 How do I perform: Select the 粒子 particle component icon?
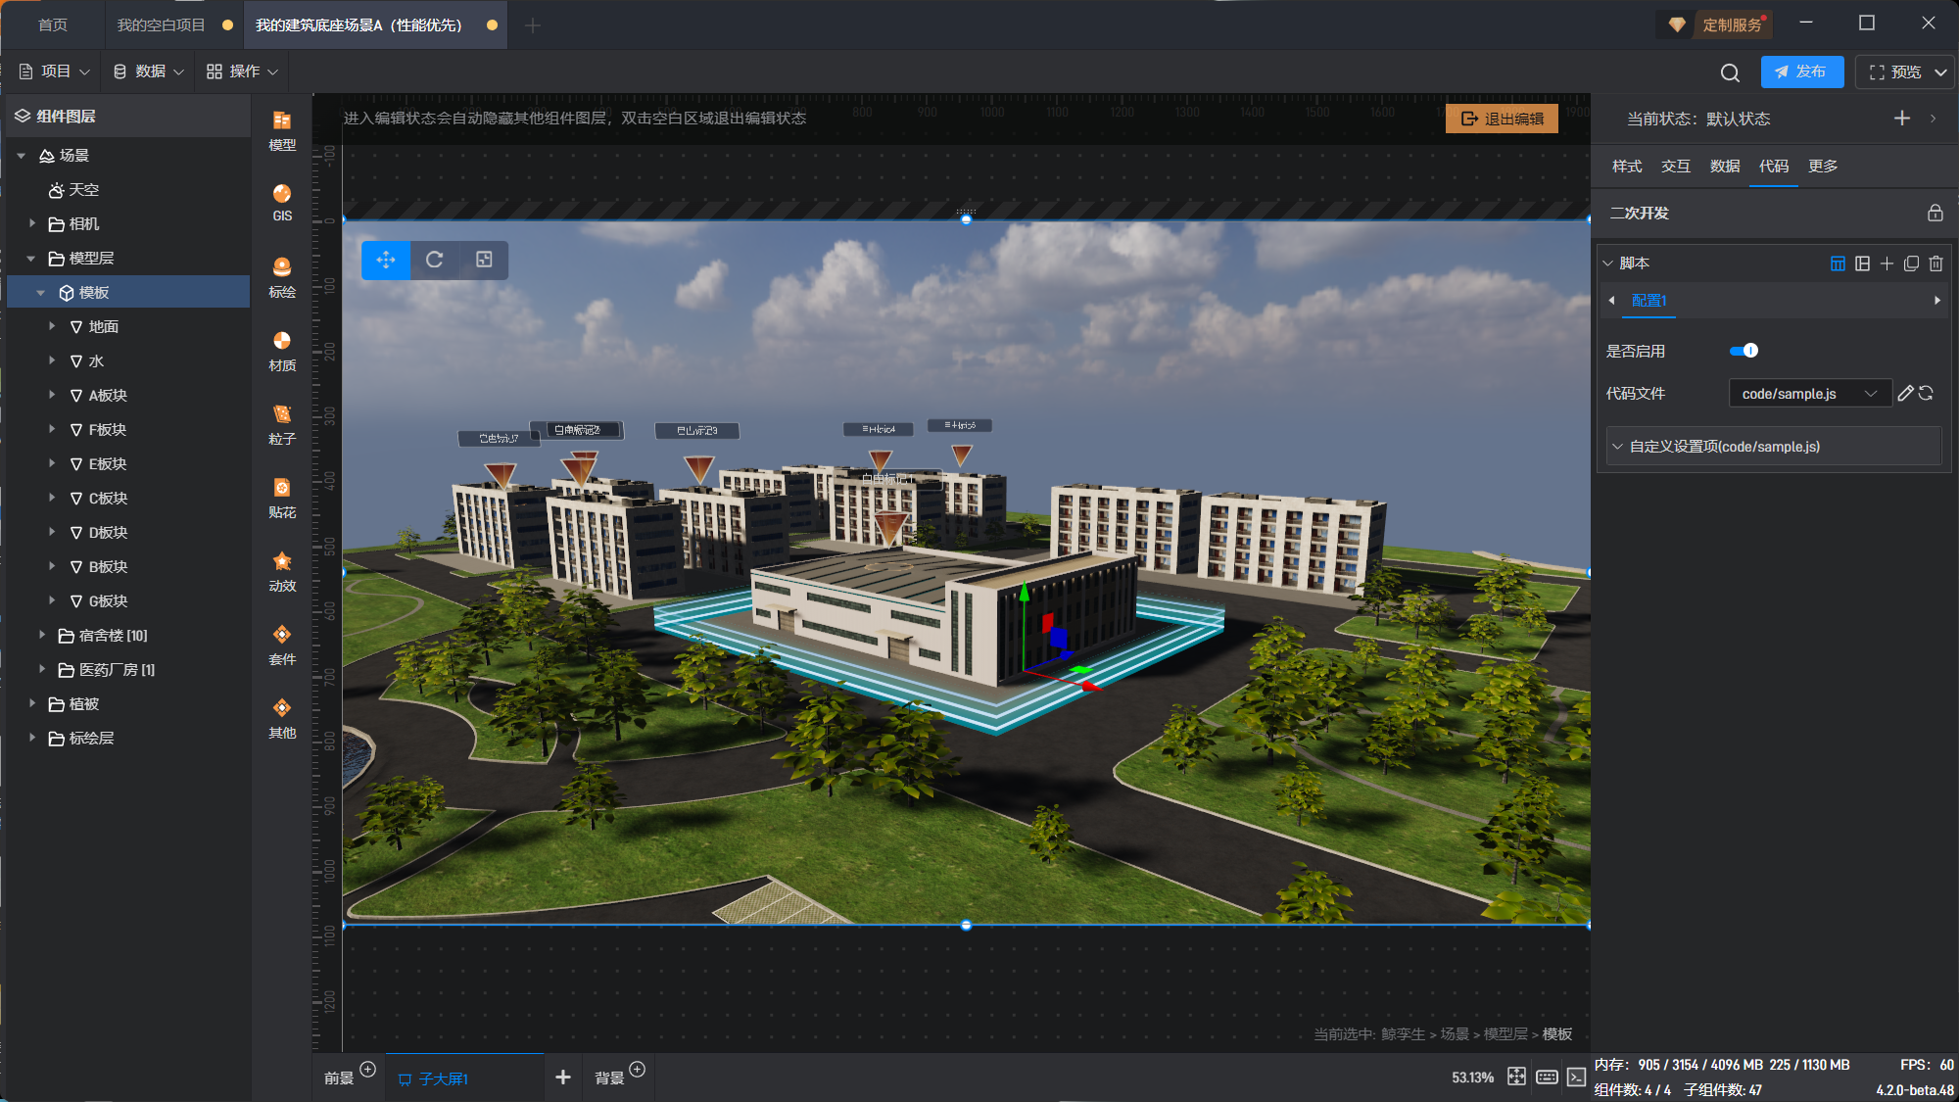point(282,424)
